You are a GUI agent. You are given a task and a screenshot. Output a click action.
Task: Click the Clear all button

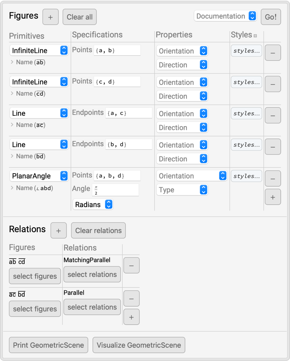coord(80,17)
